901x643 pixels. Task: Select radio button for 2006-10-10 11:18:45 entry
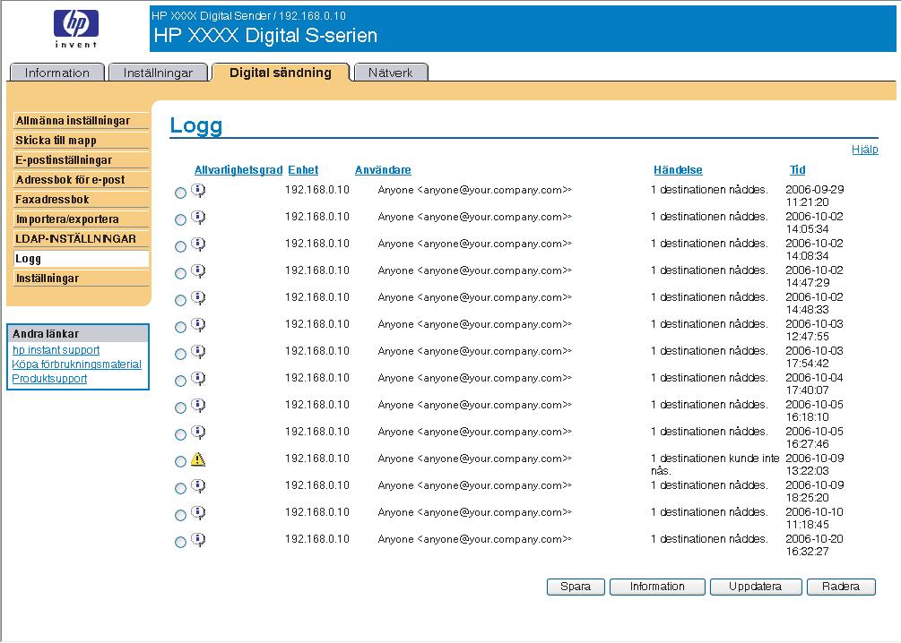(180, 516)
